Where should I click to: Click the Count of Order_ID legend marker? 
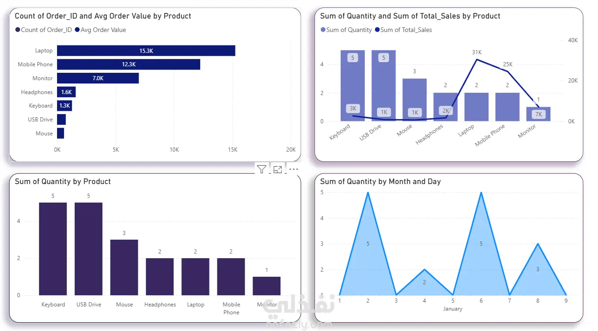tap(18, 30)
